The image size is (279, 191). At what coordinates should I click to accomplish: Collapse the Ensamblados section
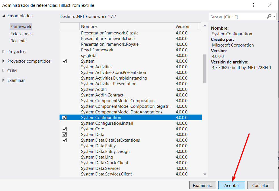coord(3,16)
